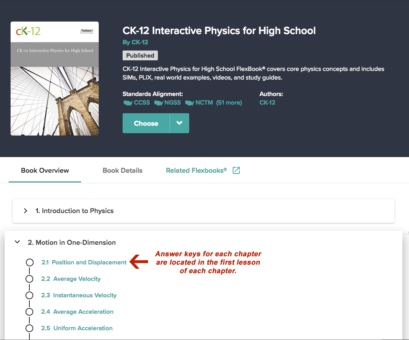Open the external link icon beside Related Flexbooks
This screenshot has width=409, height=340.
pyautogui.click(x=236, y=170)
